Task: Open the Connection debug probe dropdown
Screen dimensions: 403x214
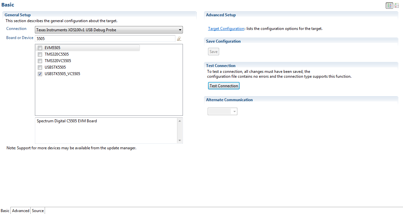Action: tap(180, 30)
